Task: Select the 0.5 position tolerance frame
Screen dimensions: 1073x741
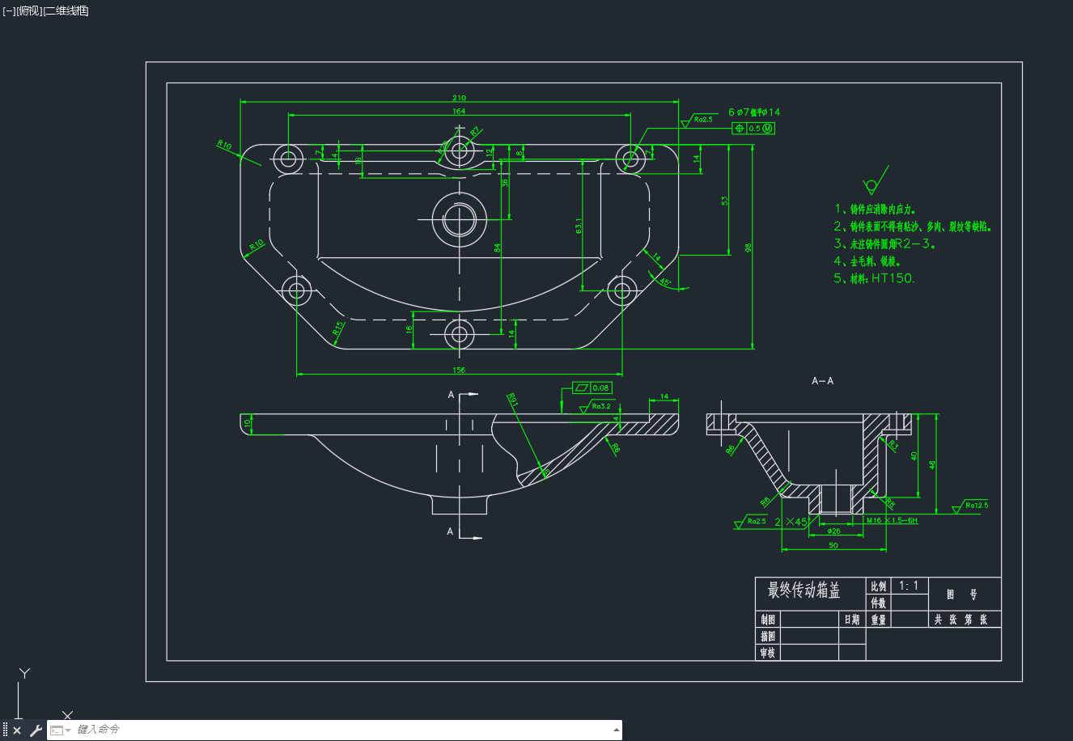Action: tap(753, 129)
